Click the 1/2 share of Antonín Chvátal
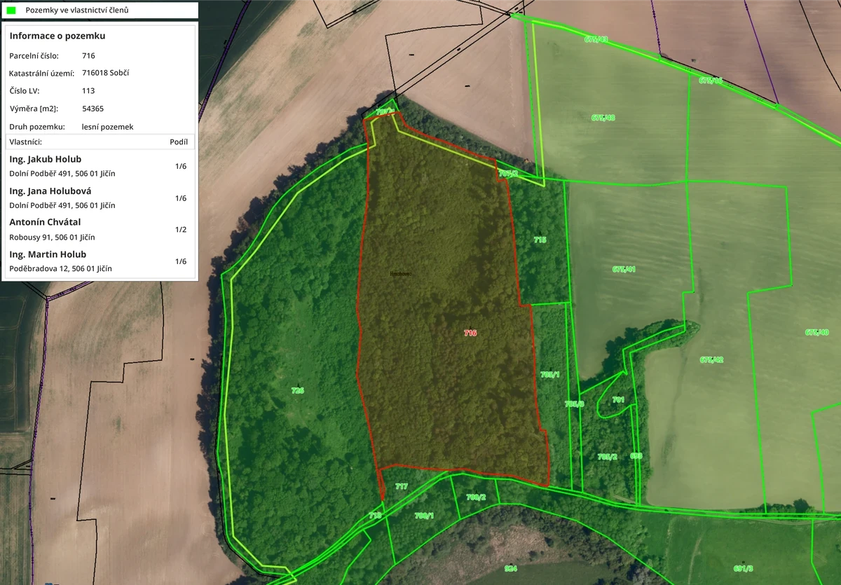This screenshot has height=585, width=841. 181,230
